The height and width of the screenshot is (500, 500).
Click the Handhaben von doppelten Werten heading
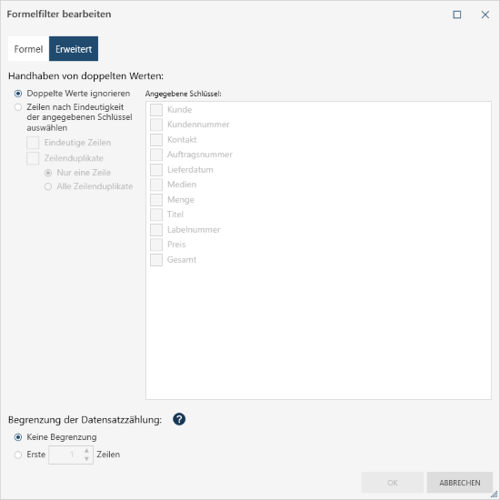tap(85, 76)
